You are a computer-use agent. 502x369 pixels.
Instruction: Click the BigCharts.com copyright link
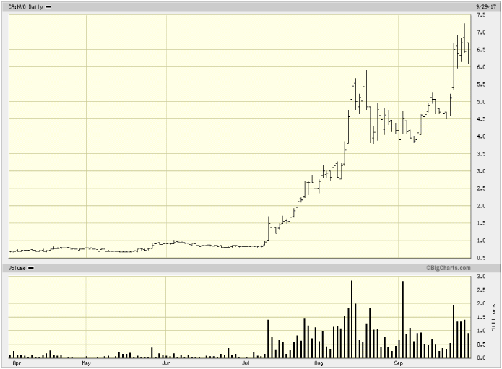pyautogui.click(x=448, y=268)
